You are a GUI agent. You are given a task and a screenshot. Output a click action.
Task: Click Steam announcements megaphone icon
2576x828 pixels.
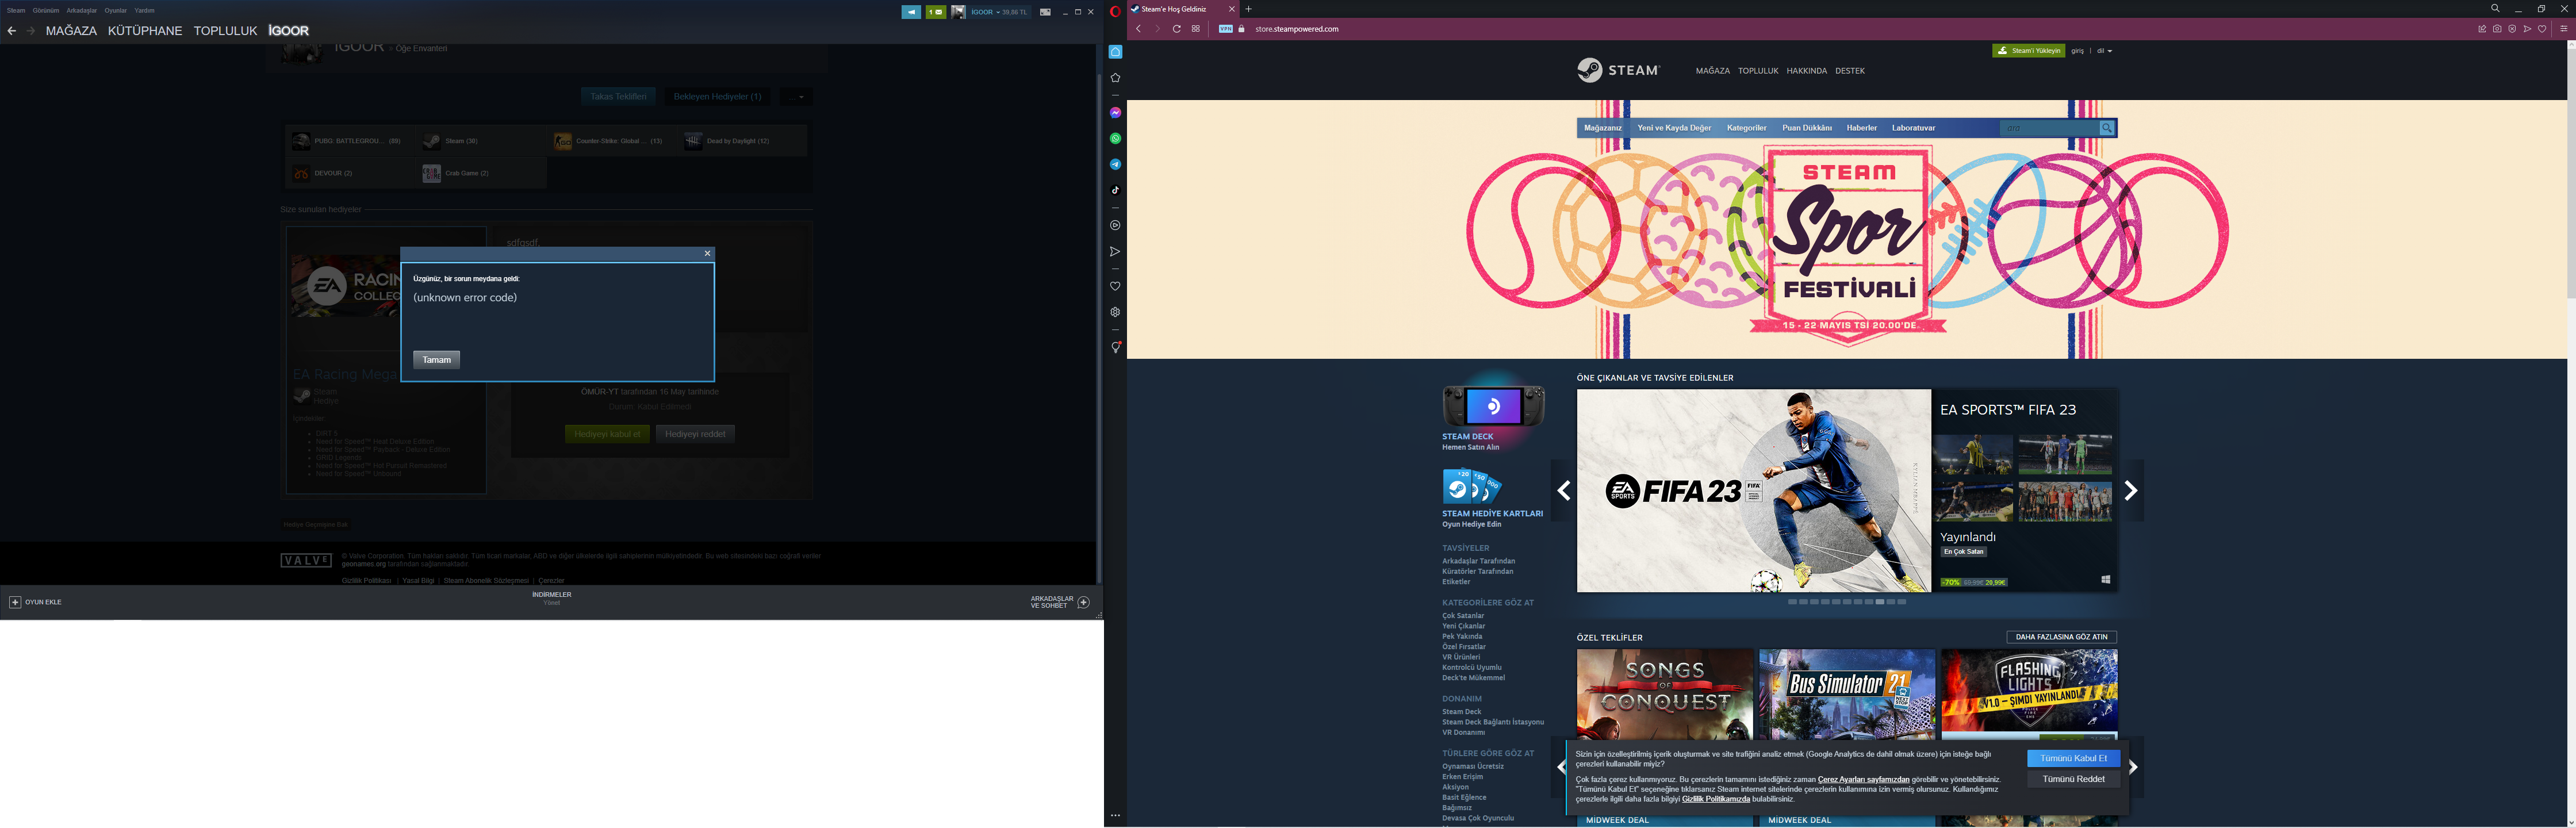[x=910, y=12]
